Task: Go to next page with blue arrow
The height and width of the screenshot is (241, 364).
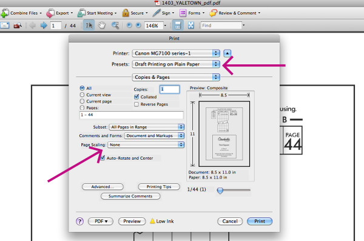Action: pos(44,25)
